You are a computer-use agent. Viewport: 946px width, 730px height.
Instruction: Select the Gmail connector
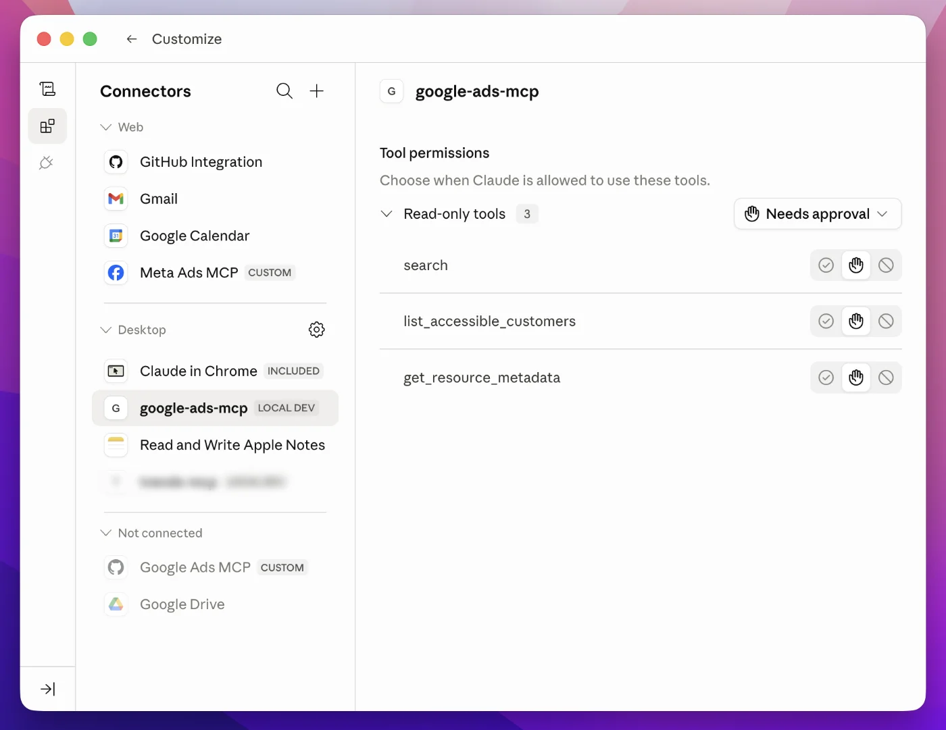click(215, 199)
